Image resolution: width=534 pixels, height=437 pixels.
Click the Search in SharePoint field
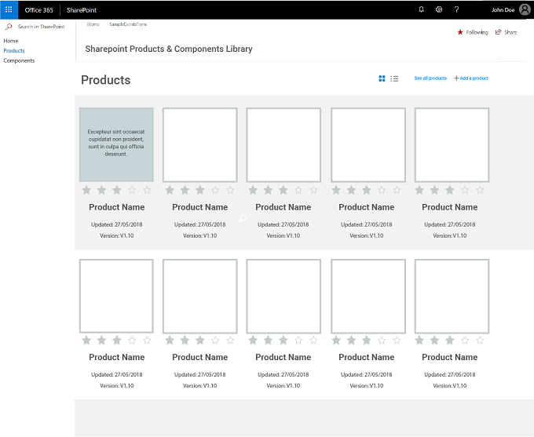pyautogui.click(x=41, y=26)
